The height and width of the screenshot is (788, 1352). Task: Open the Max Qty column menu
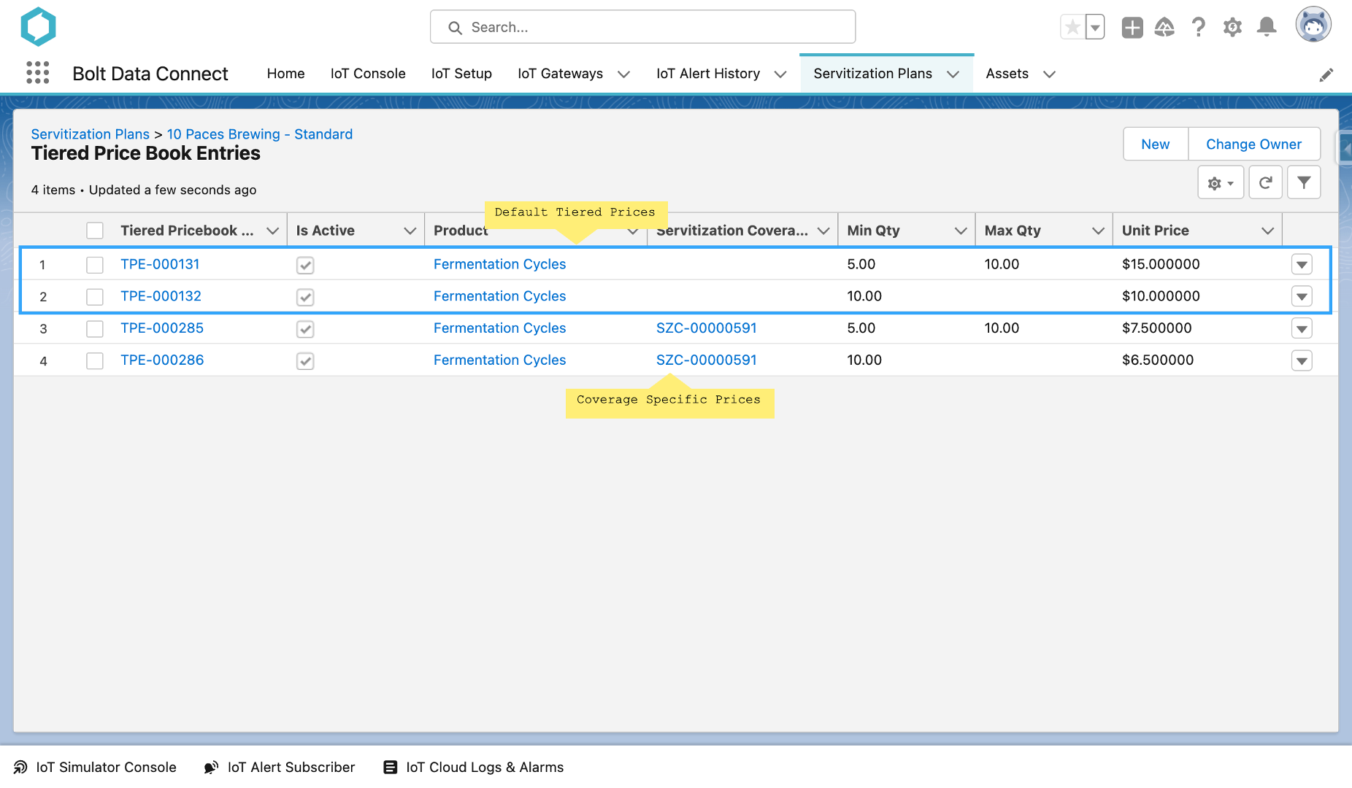click(1098, 231)
